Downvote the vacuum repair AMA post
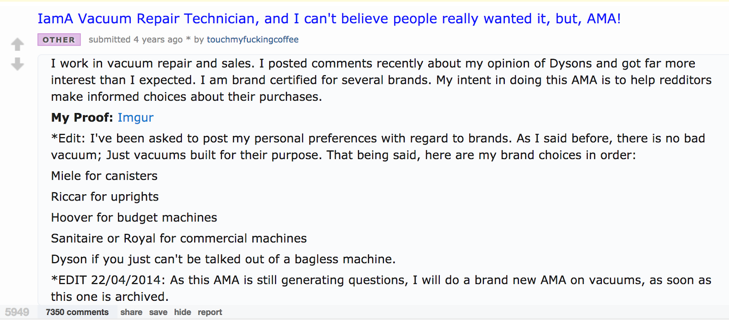 [17, 64]
